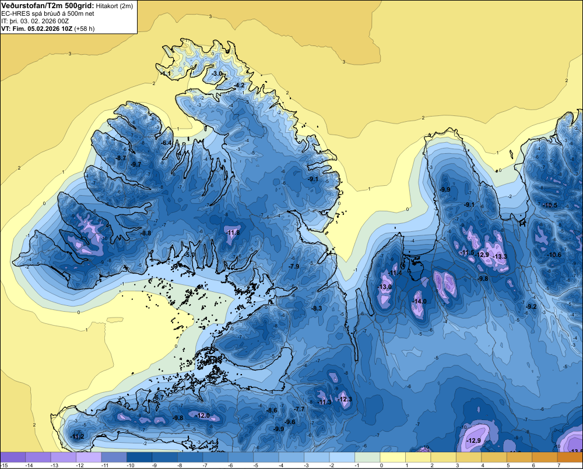Screen dimensions: 583x469
Task: Select legend swatch between -10 and -9
Action: [x=139, y=457]
